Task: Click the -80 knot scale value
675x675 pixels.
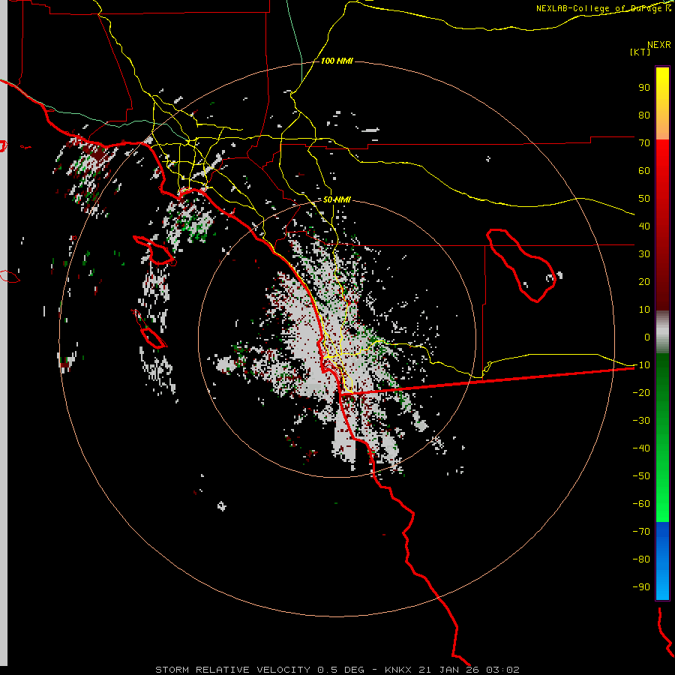Action: point(641,559)
